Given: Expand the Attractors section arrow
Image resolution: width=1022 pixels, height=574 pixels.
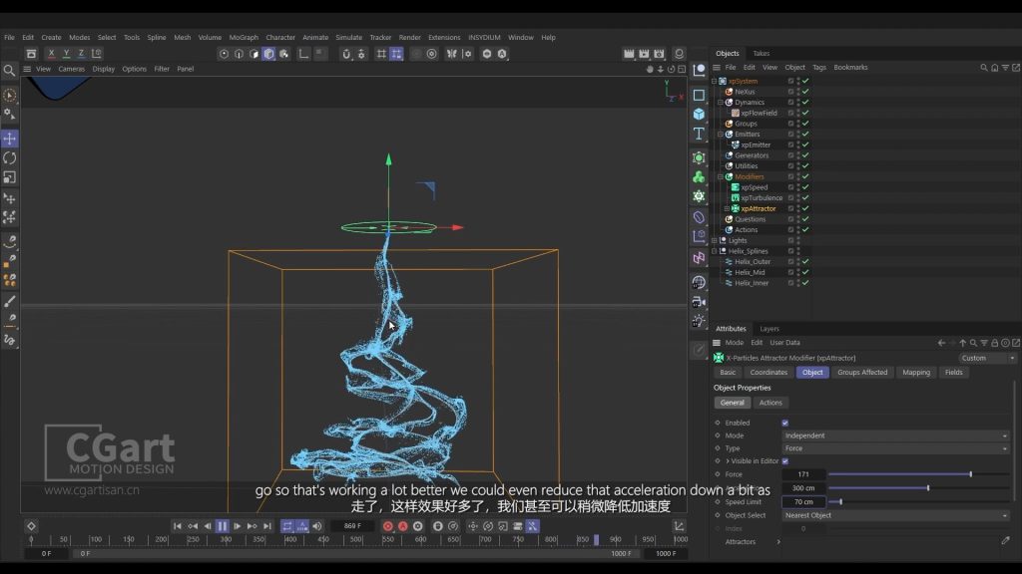Looking at the screenshot, I should (x=778, y=541).
